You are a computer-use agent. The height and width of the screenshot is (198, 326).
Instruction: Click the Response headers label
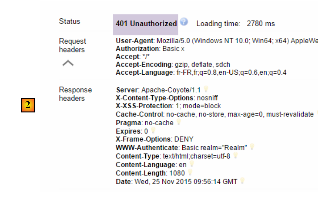[76, 94]
